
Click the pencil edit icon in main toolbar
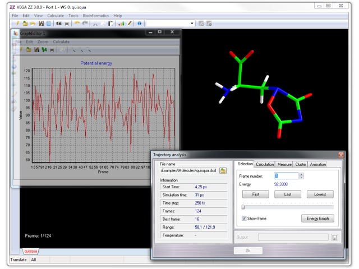130,24
